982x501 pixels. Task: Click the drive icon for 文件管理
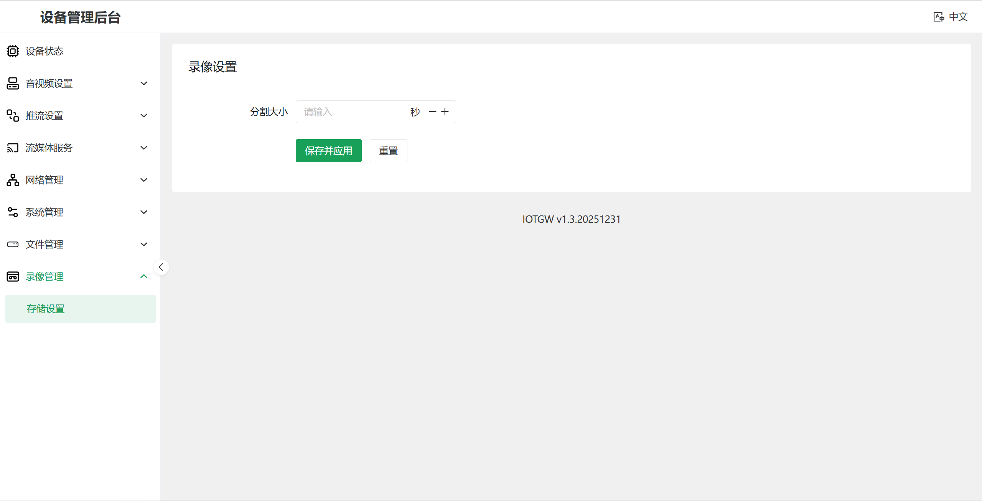pyautogui.click(x=13, y=244)
